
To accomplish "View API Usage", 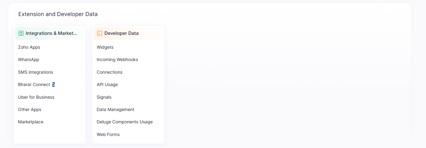I will pos(107,84).
